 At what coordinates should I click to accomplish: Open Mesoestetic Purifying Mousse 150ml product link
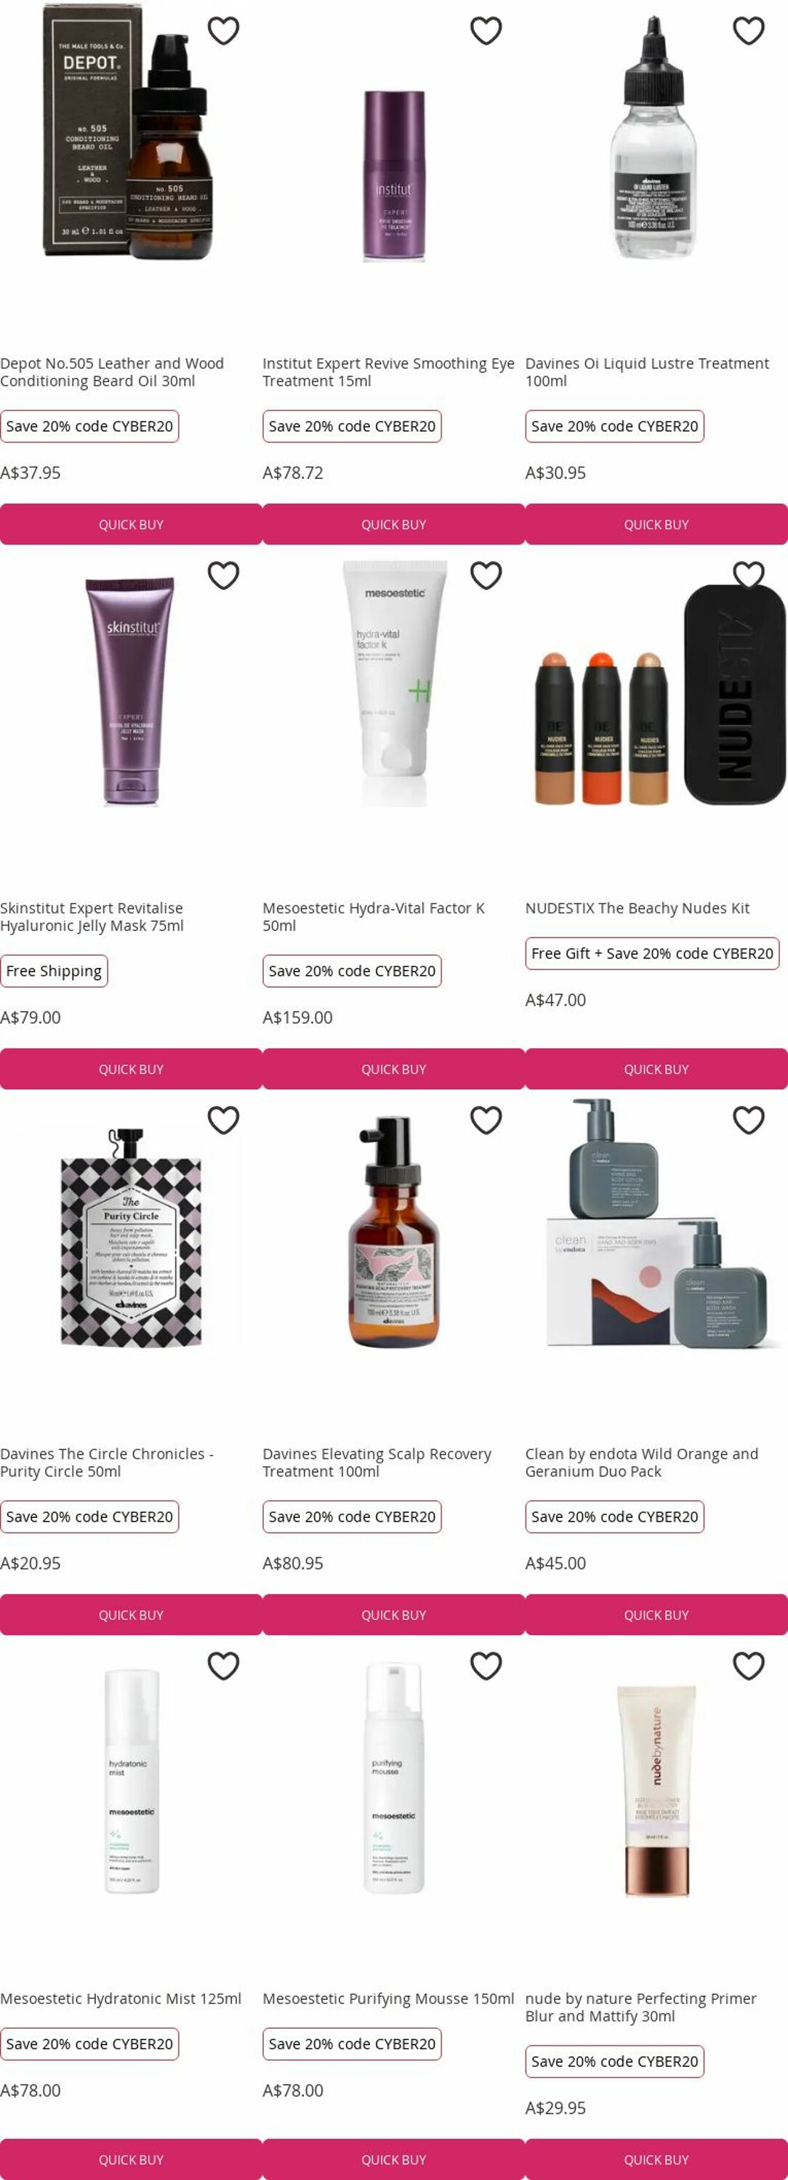point(388,1998)
